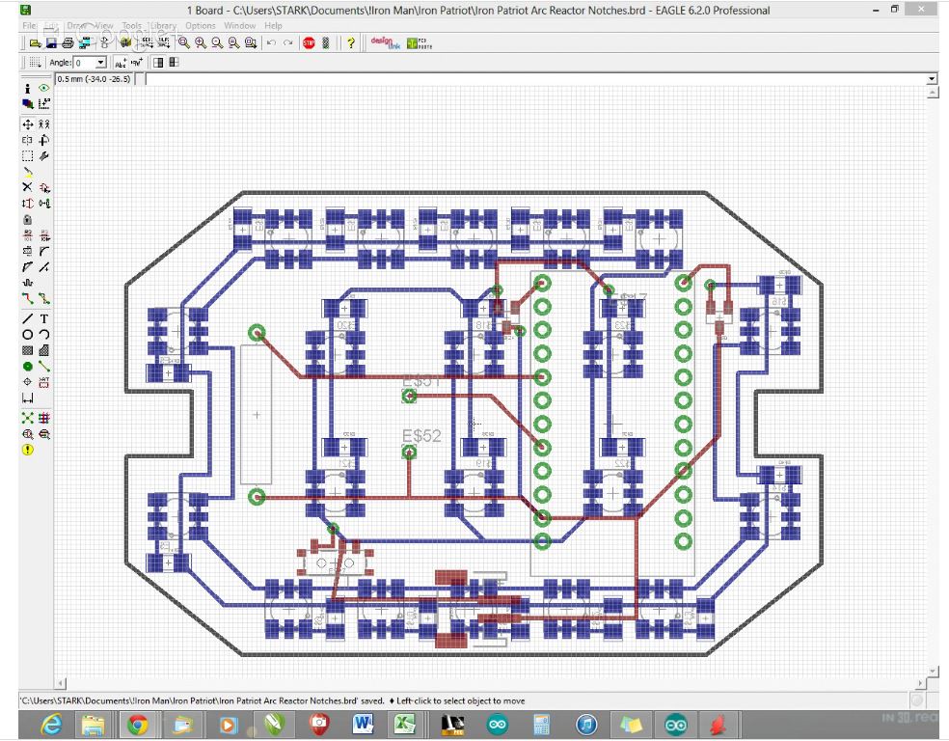Image resolution: width=949 pixels, height=741 pixels.
Task: Select the Dimension tool
Action: [x=27, y=398]
